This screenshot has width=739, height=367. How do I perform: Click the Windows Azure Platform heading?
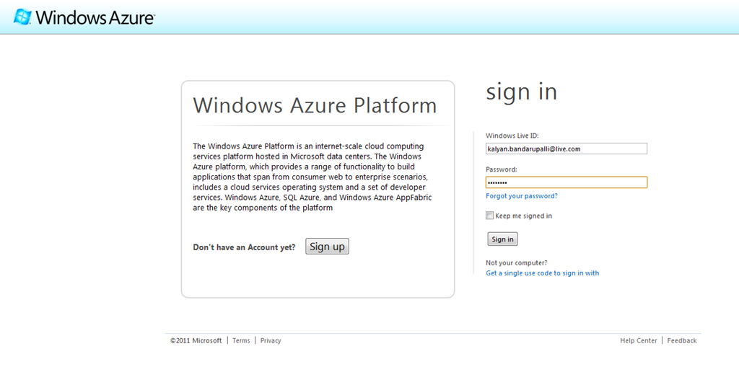(x=315, y=105)
